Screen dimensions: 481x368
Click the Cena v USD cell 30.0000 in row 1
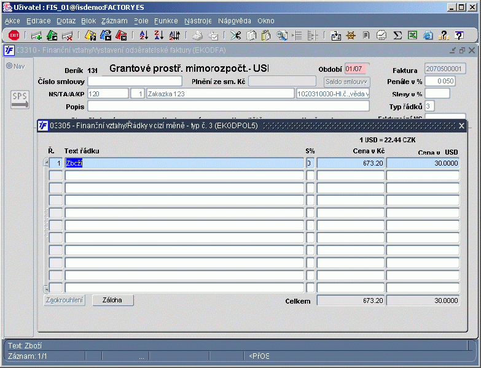423,163
